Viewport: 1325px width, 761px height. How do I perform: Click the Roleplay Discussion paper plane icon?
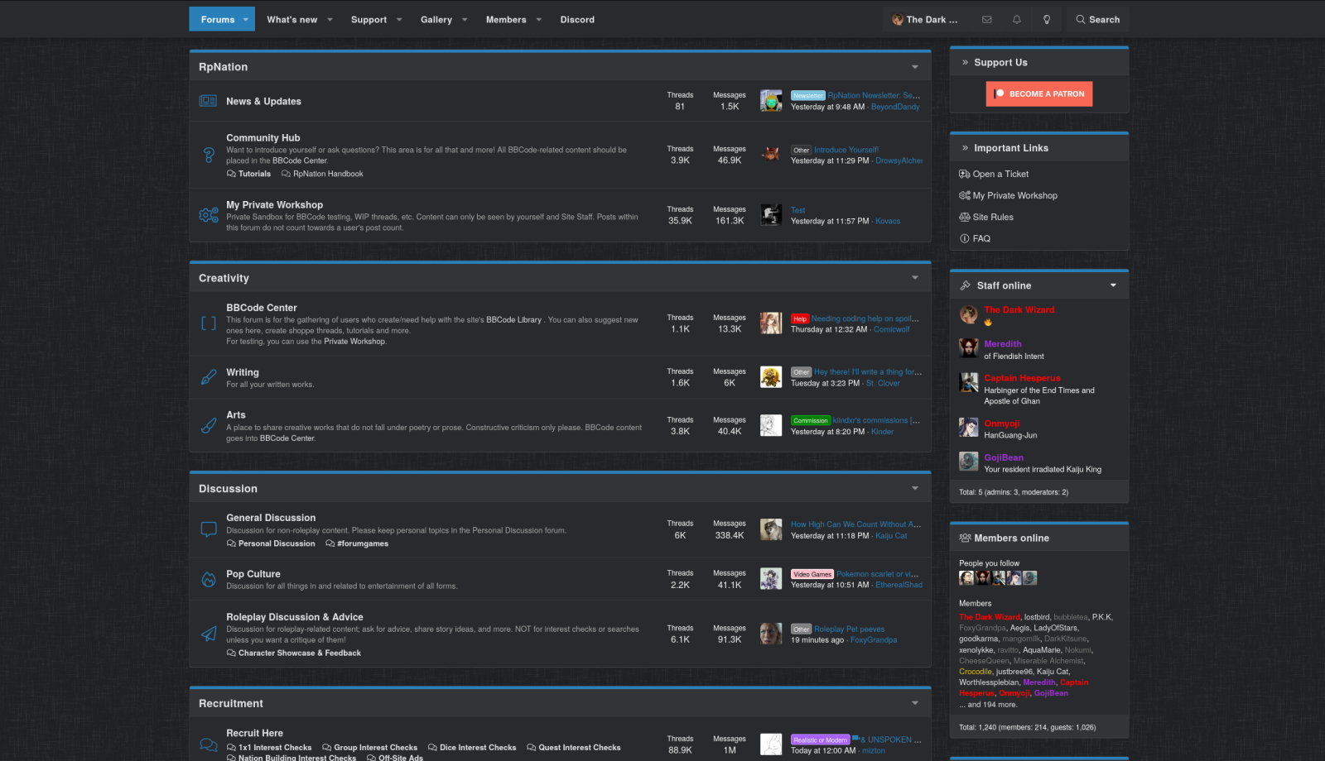pyautogui.click(x=209, y=634)
